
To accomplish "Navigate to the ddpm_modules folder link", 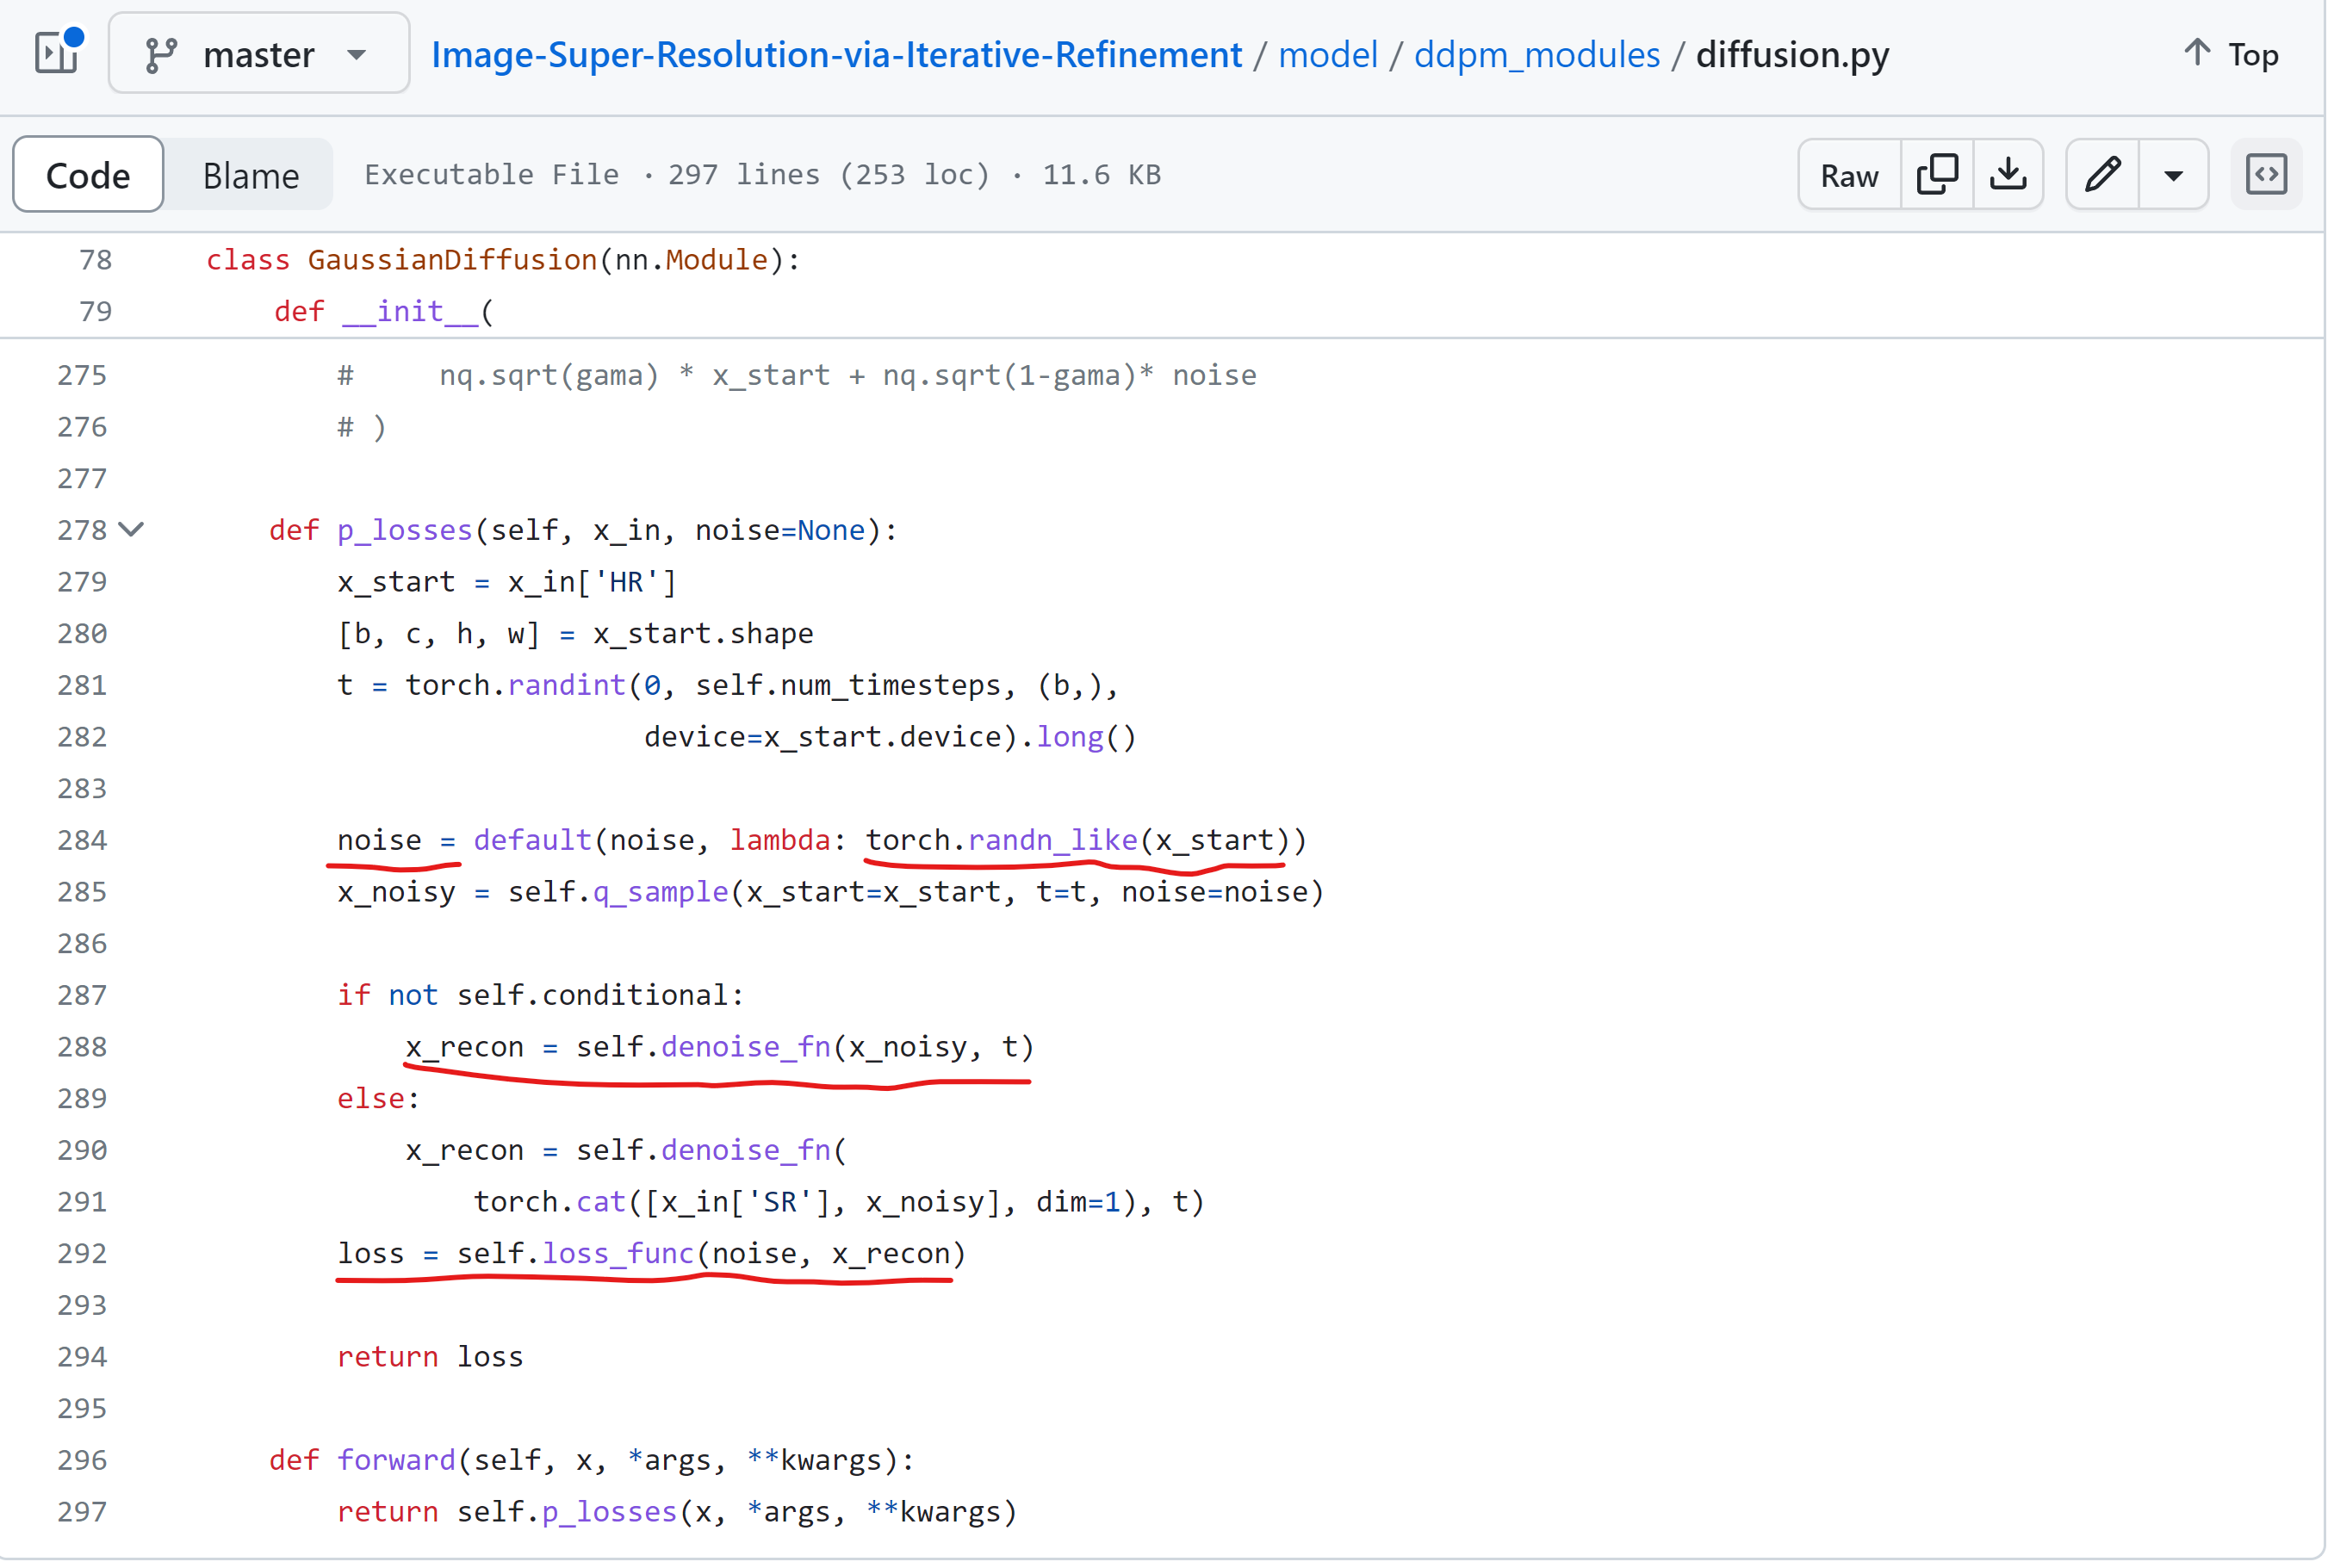I will (x=1536, y=54).
